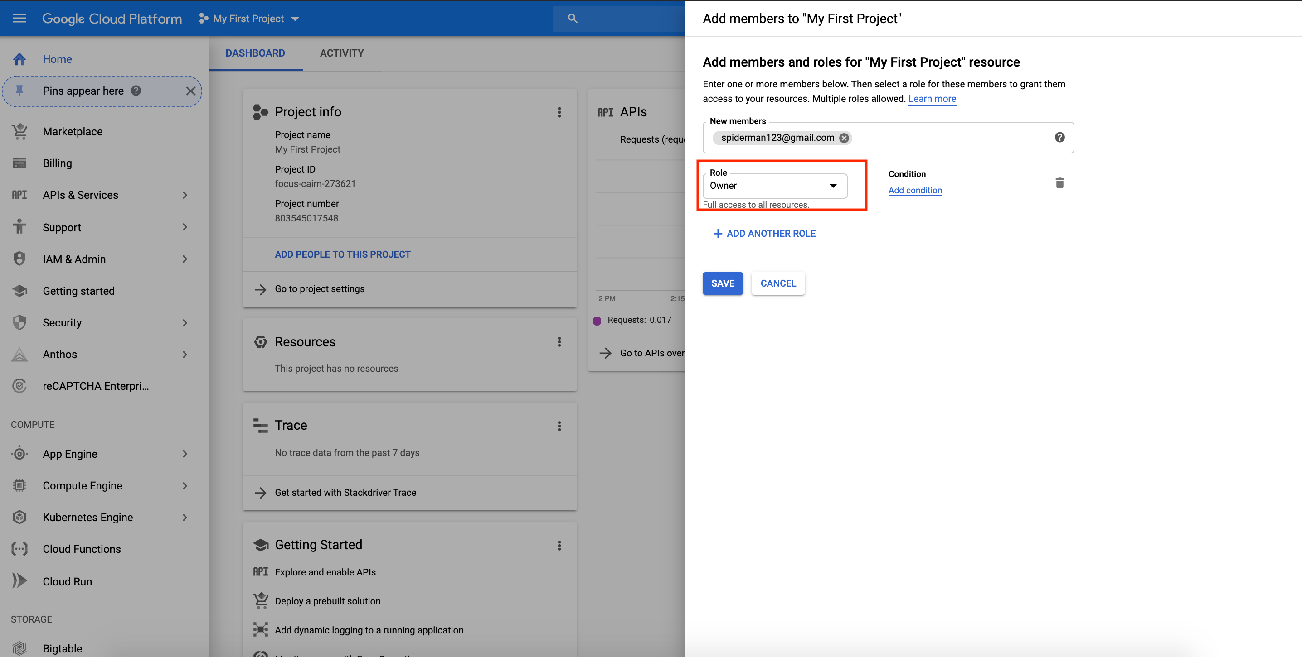Switch to the Activity tab
Screen dimensions: 1302x657
point(342,53)
